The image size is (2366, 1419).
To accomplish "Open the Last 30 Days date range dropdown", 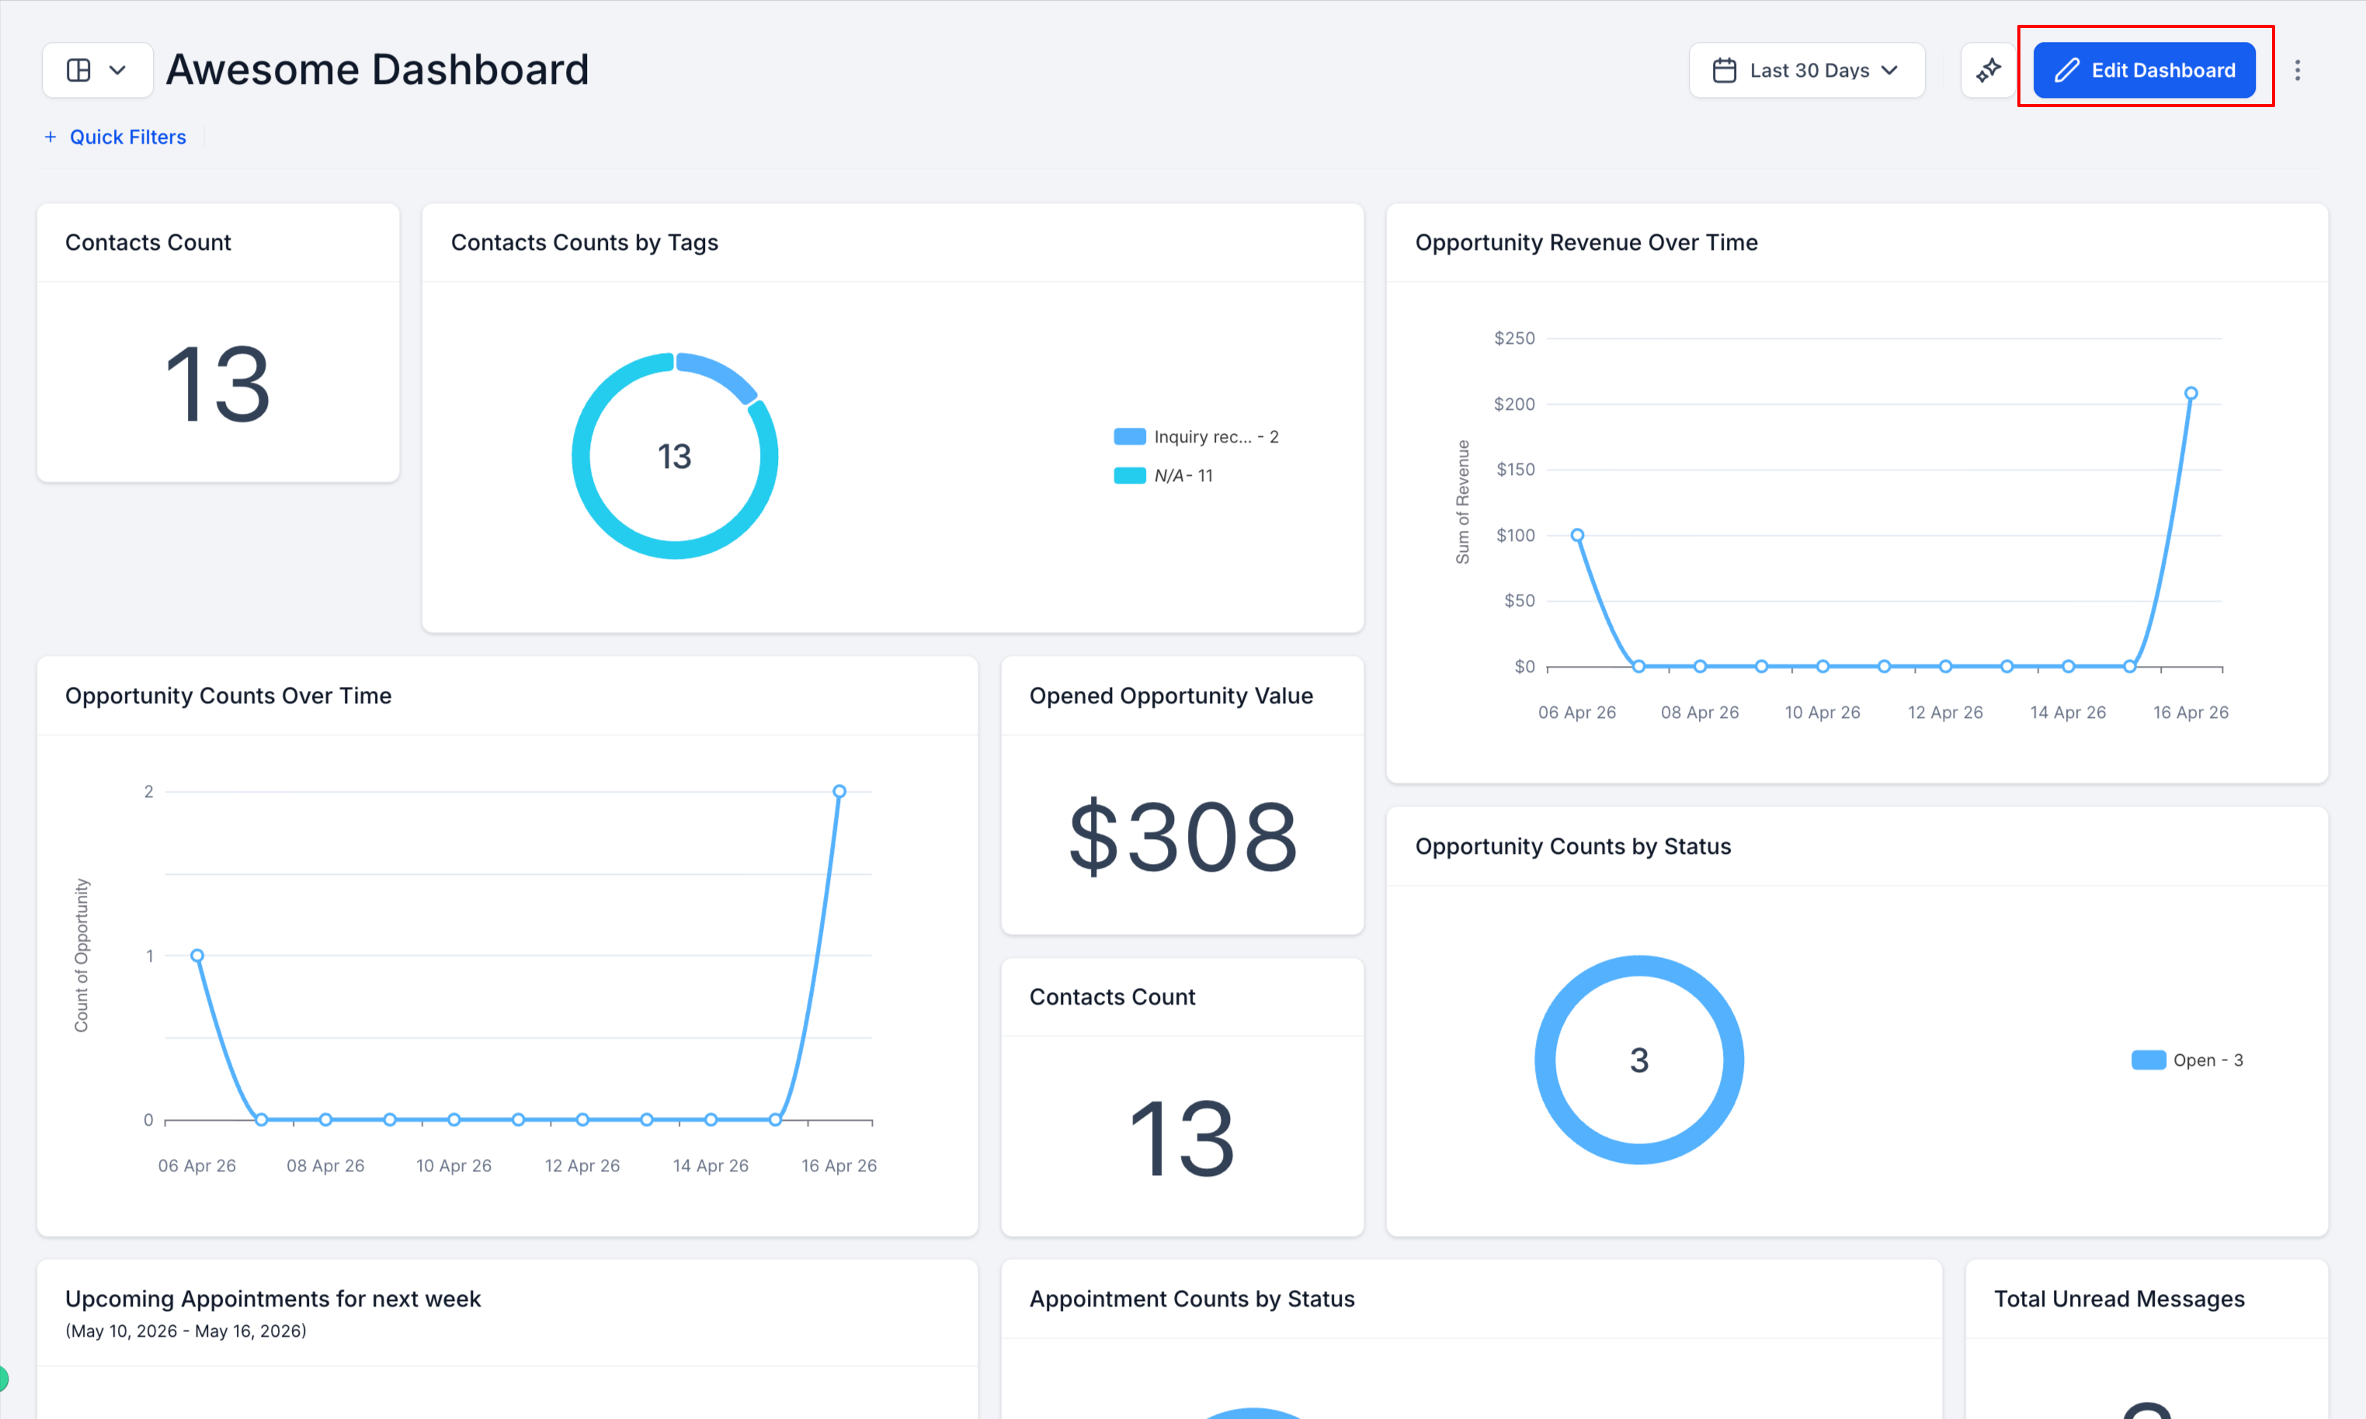I will 1805,70.
